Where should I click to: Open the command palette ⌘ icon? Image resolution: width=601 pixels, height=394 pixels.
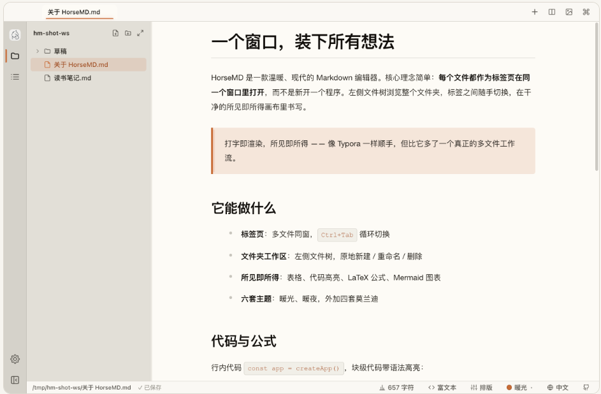[x=586, y=12]
